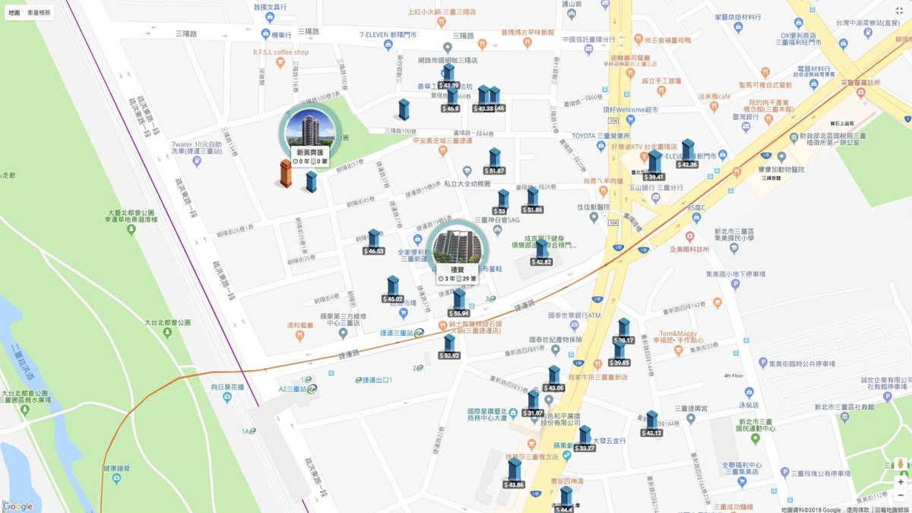The image size is (912, 513).
Task: Select the $42.12 building marker
Action: (651, 424)
